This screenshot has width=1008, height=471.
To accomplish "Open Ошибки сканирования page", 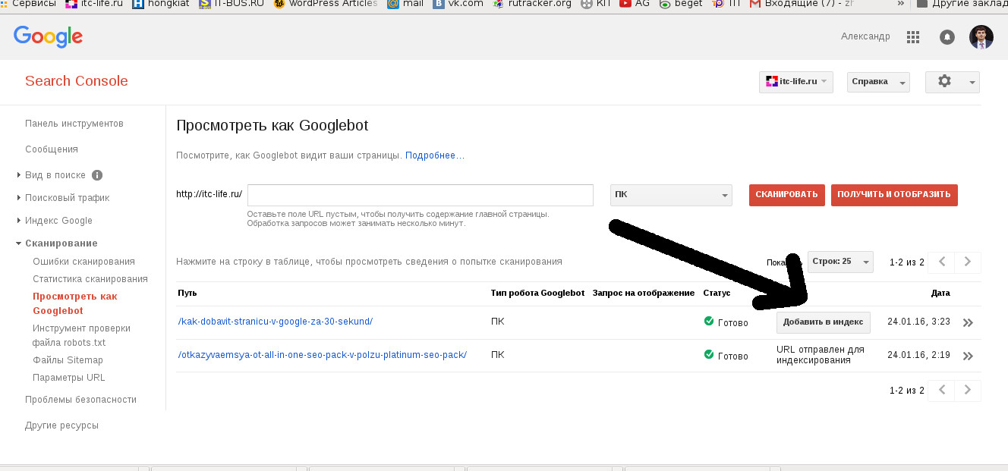I will pyautogui.click(x=83, y=262).
